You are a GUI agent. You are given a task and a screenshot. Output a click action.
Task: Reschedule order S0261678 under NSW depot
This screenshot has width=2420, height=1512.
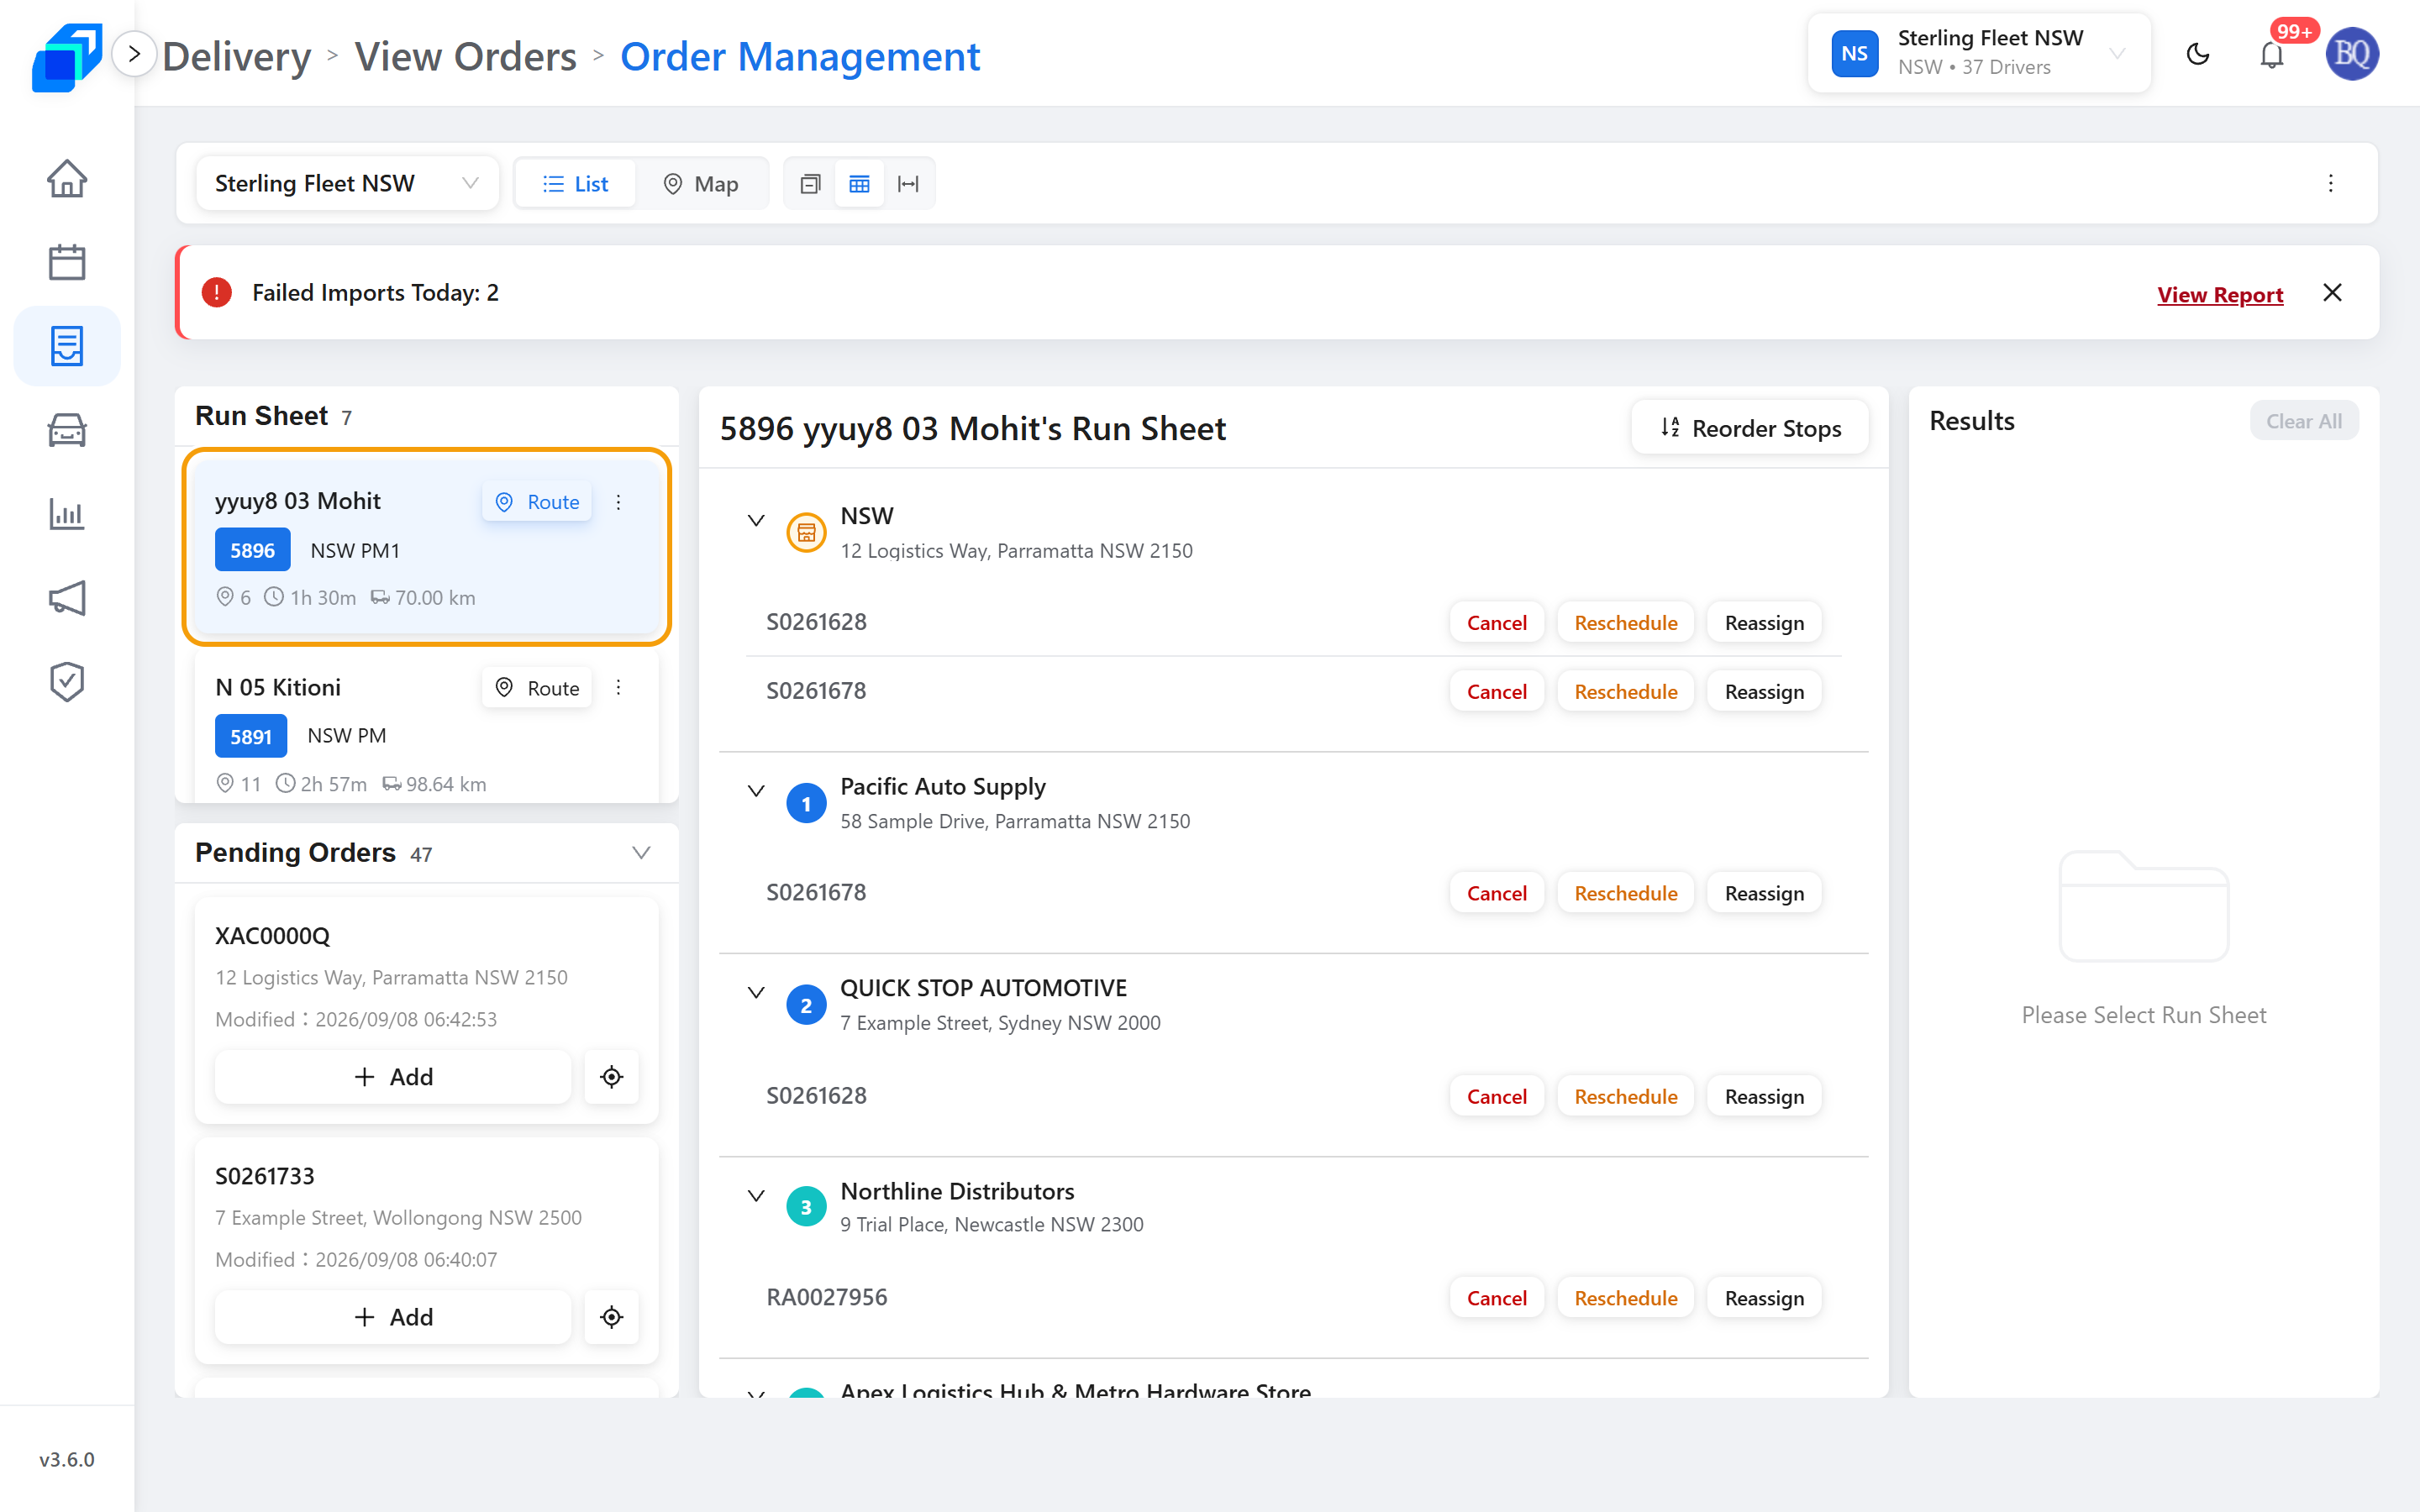coord(1626,692)
